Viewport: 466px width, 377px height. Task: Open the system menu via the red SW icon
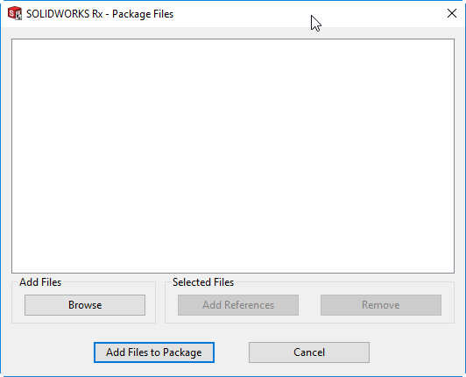pos(15,13)
